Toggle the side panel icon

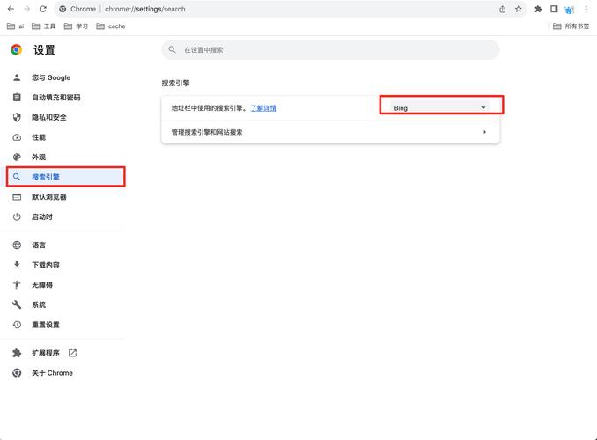click(x=554, y=9)
